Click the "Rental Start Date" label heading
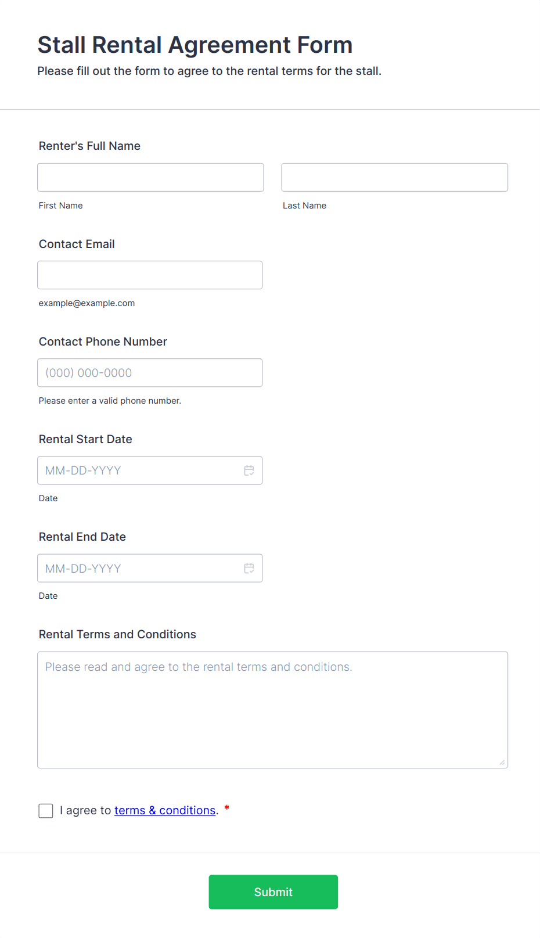Viewport: 540px width, 938px height. click(x=85, y=439)
